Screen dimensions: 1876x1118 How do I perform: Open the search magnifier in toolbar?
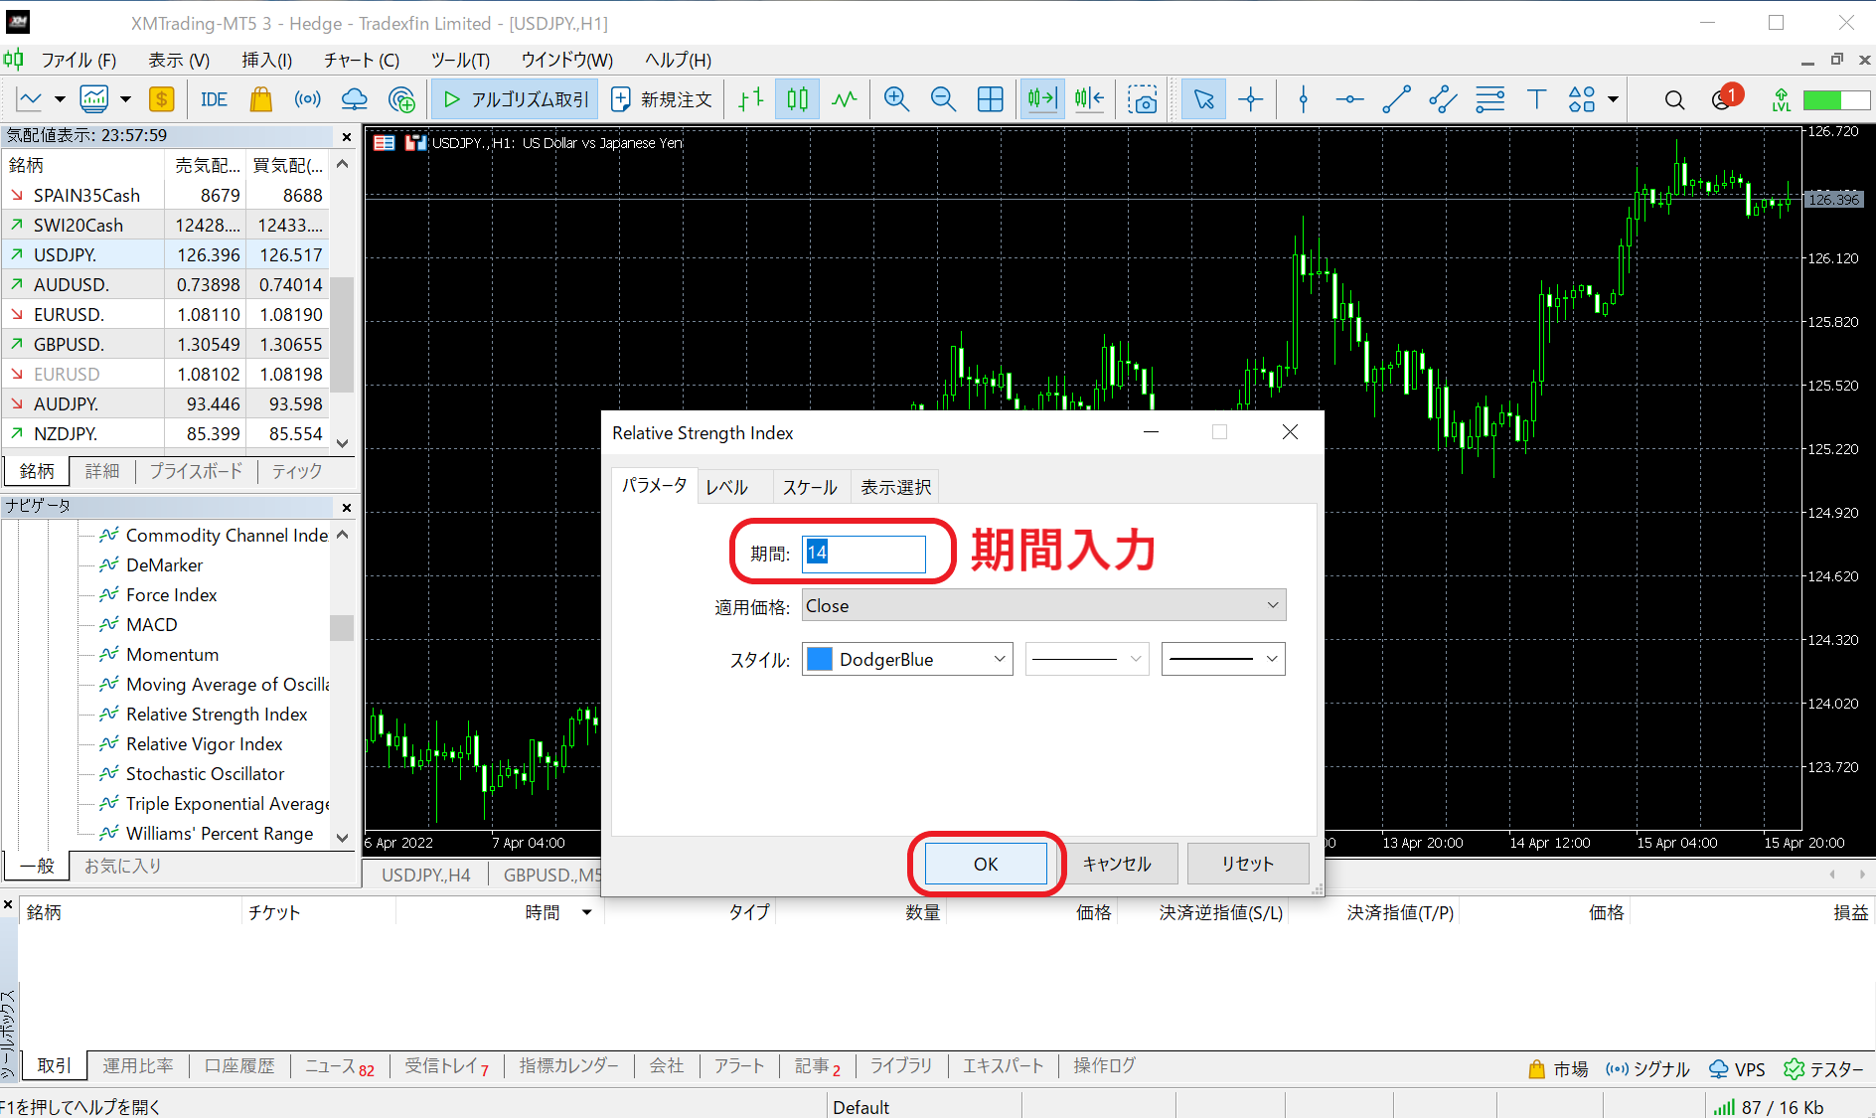pyautogui.click(x=1674, y=99)
